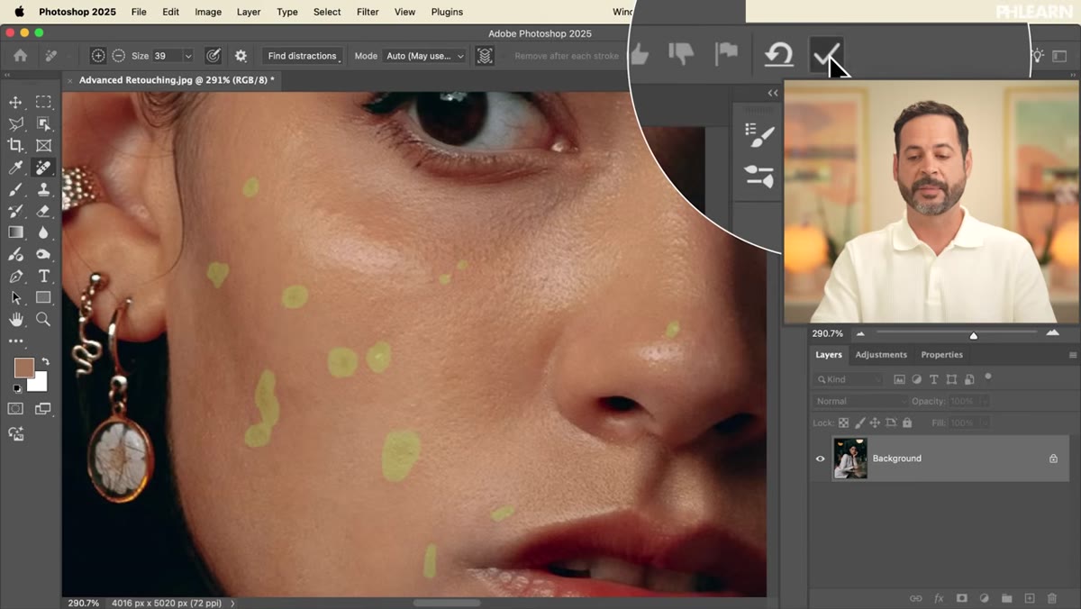This screenshot has height=609, width=1081.
Task: Select the Eraser tool
Action: pyautogui.click(x=43, y=211)
